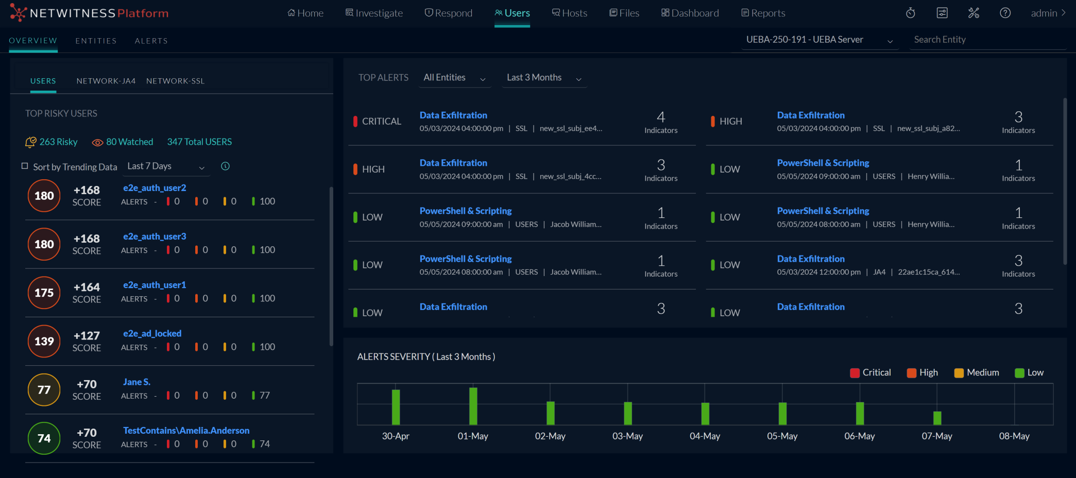Click the score 180 circle for e2e_auth_user2
The height and width of the screenshot is (478, 1076).
[x=44, y=196]
